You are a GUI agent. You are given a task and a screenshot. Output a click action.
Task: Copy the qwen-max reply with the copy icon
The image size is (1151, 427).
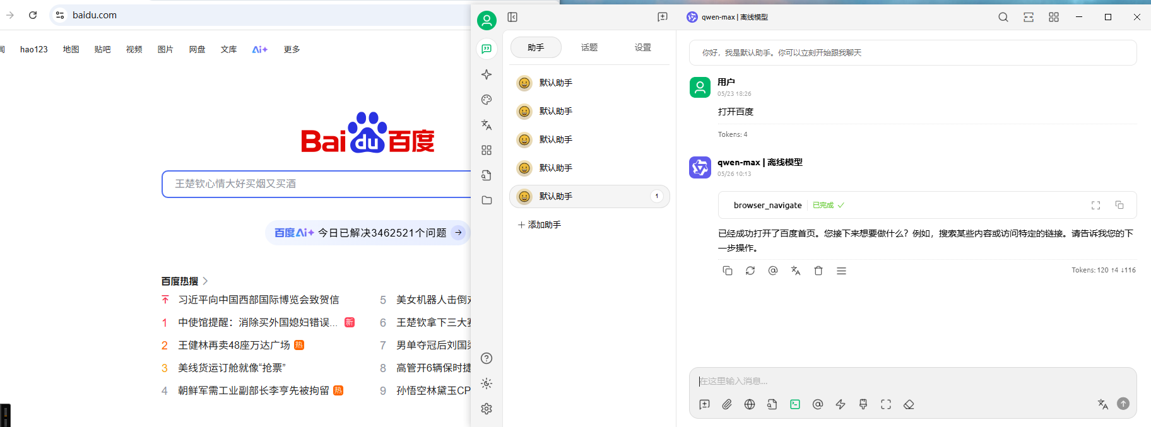[x=728, y=271]
